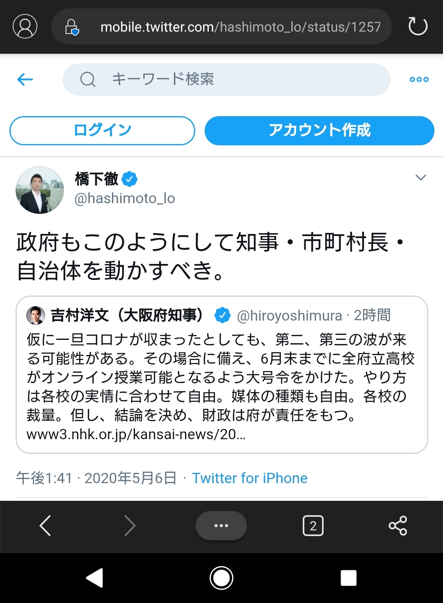This screenshot has height=603, width=443.
Task: Tap the tweet author's profile photo
Action: click(40, 190)
